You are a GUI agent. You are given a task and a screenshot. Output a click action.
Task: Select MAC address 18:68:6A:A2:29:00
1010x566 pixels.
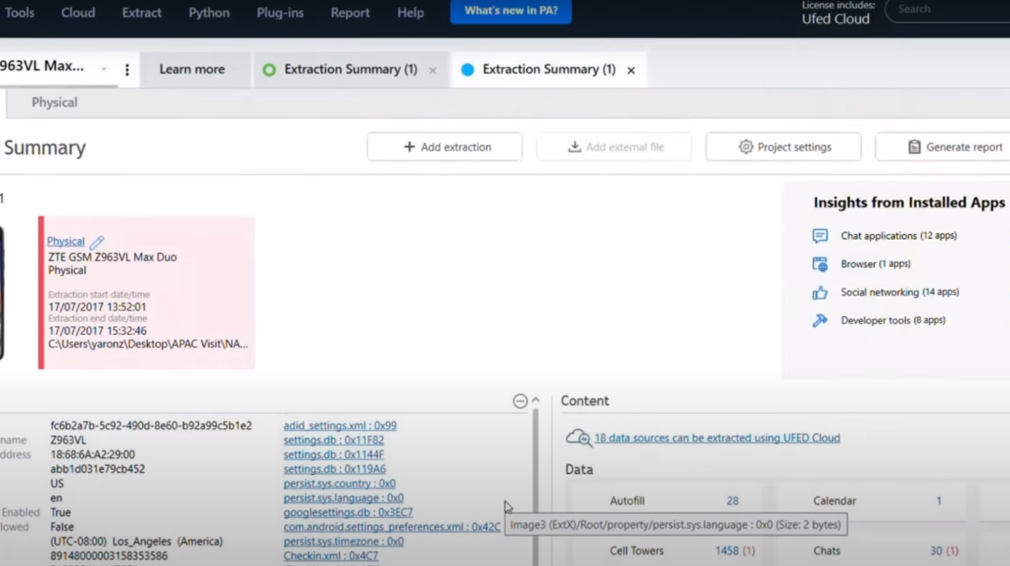tap(92, 454)
